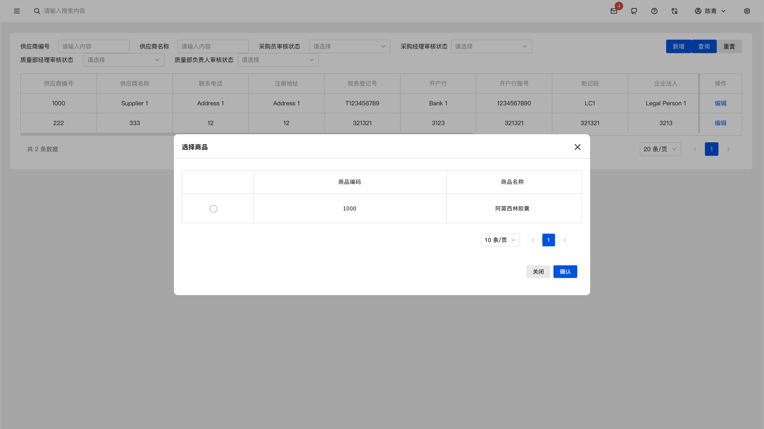The height and width of the screenshot is (429, 764).
Task: Open the GitHub icon link
Action: click(x=634, y=11)
